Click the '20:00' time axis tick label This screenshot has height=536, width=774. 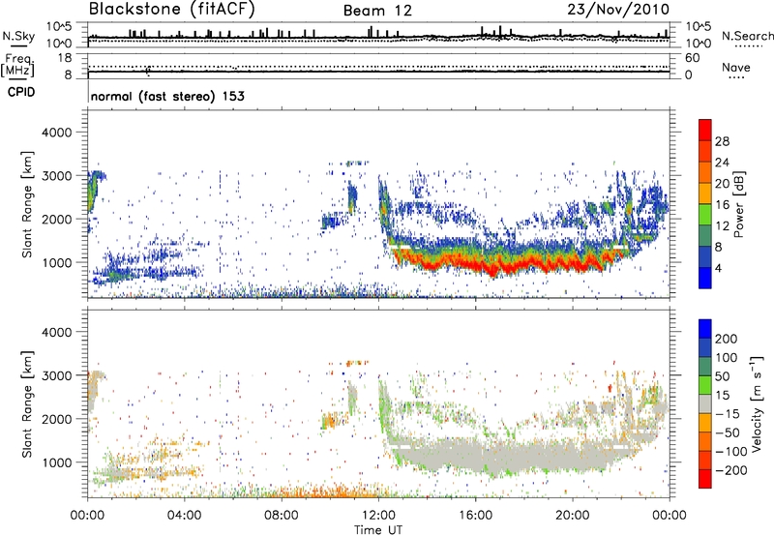(572, 516)
